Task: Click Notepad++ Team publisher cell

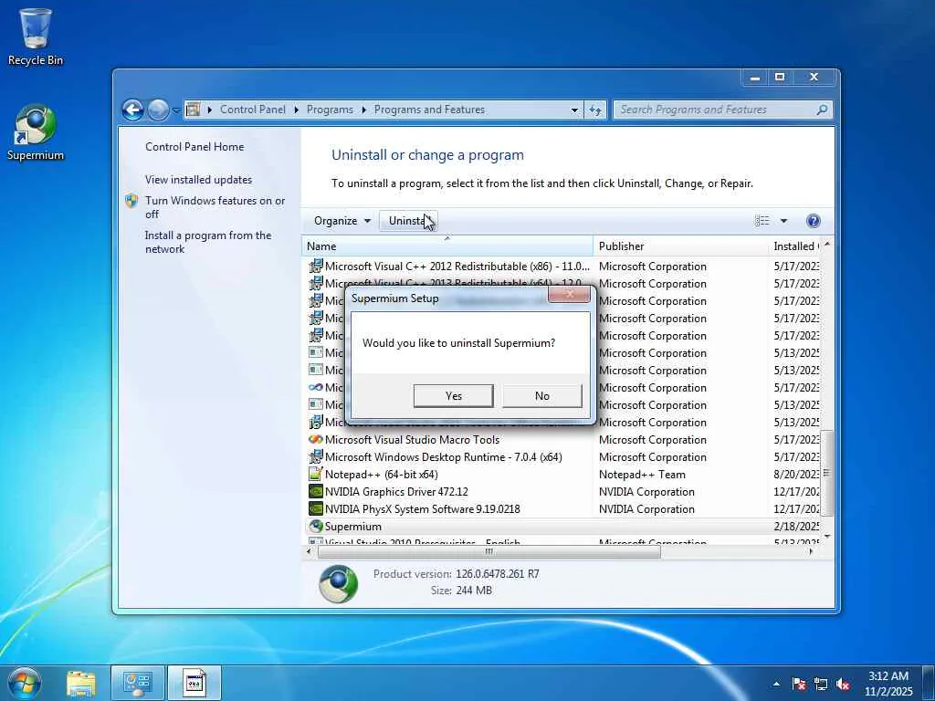Action: click(642, 475)
